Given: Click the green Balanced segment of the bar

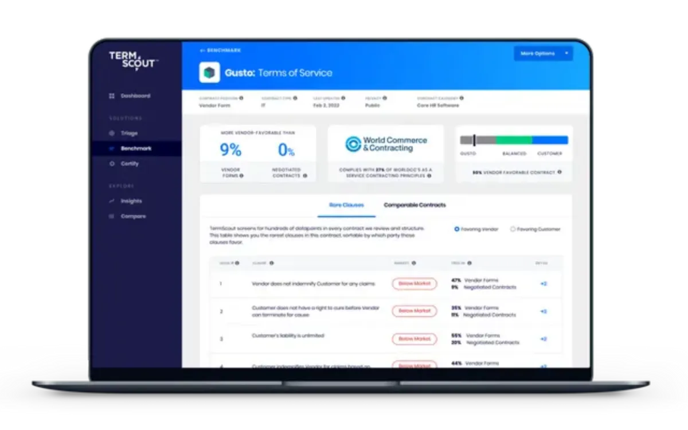Looking at the screenshot, I should pyautogui.click(x=514, y=140).
